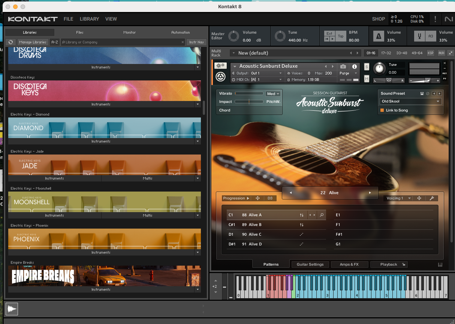Click the warning exclamation icon in header
Image resolution: width=455 pixels, height=324 pixels.
435,19
